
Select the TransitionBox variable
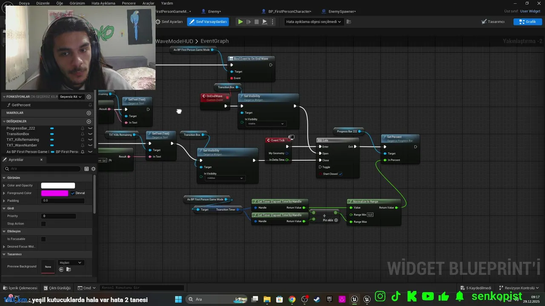(18, 134)
